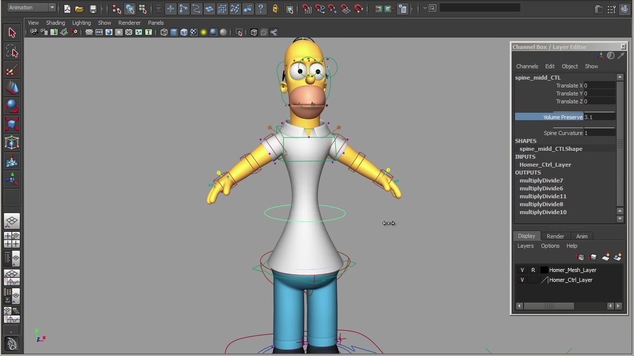The width and height of the screenshot is (634, 356).
Task: Toggle the R reference state on Homer_Mesh_Layer
Action: pos(533,269)
